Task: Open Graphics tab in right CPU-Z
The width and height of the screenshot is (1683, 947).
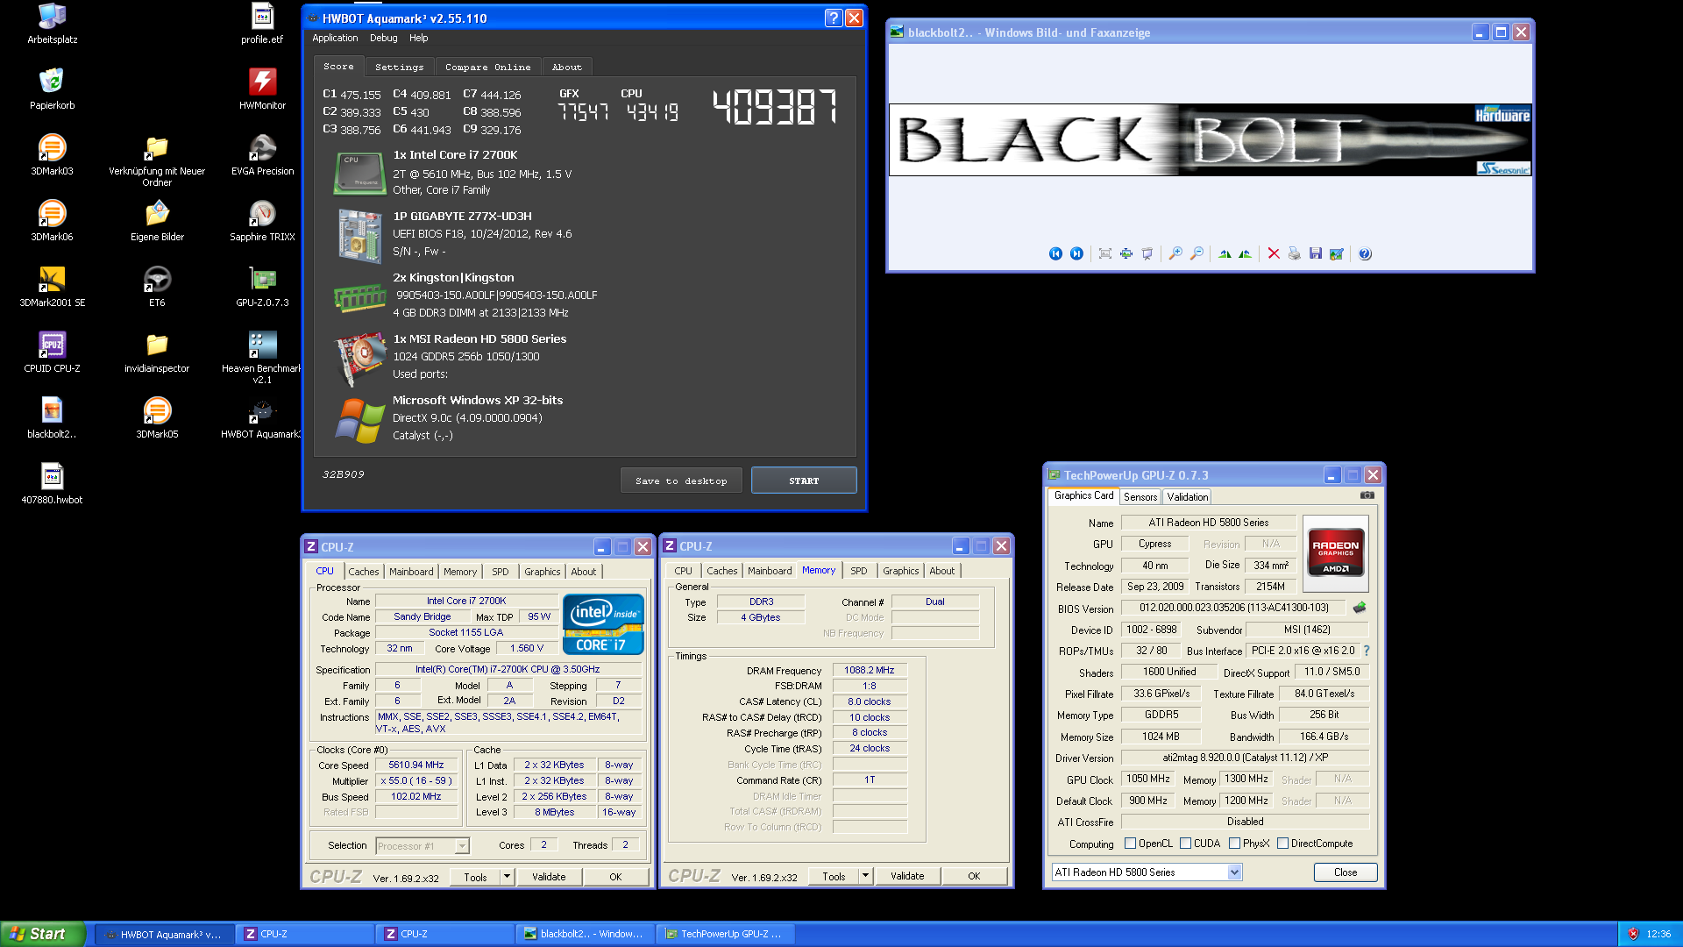Action: [x=901, y=571]
